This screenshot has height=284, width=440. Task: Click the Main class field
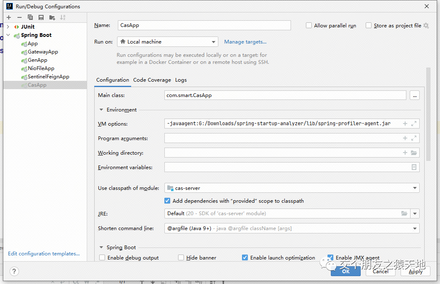(285, 95)
